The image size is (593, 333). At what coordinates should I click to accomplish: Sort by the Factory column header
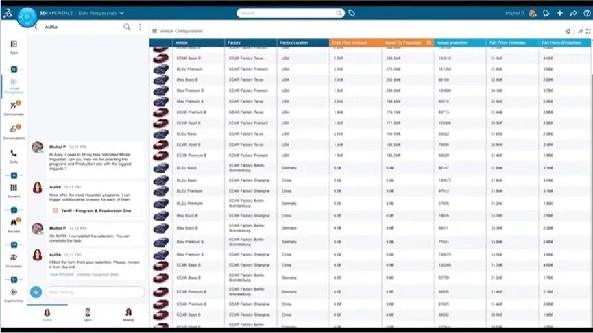click(x=251, y=42)
